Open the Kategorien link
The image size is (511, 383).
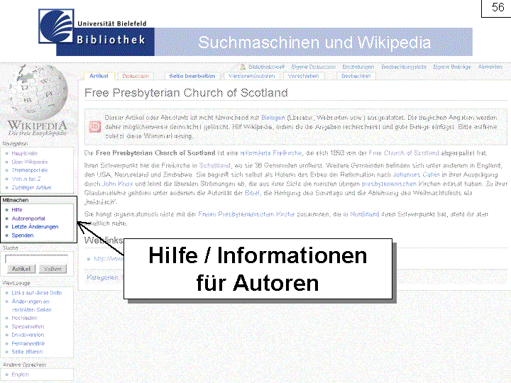click(x=103, y=277)
